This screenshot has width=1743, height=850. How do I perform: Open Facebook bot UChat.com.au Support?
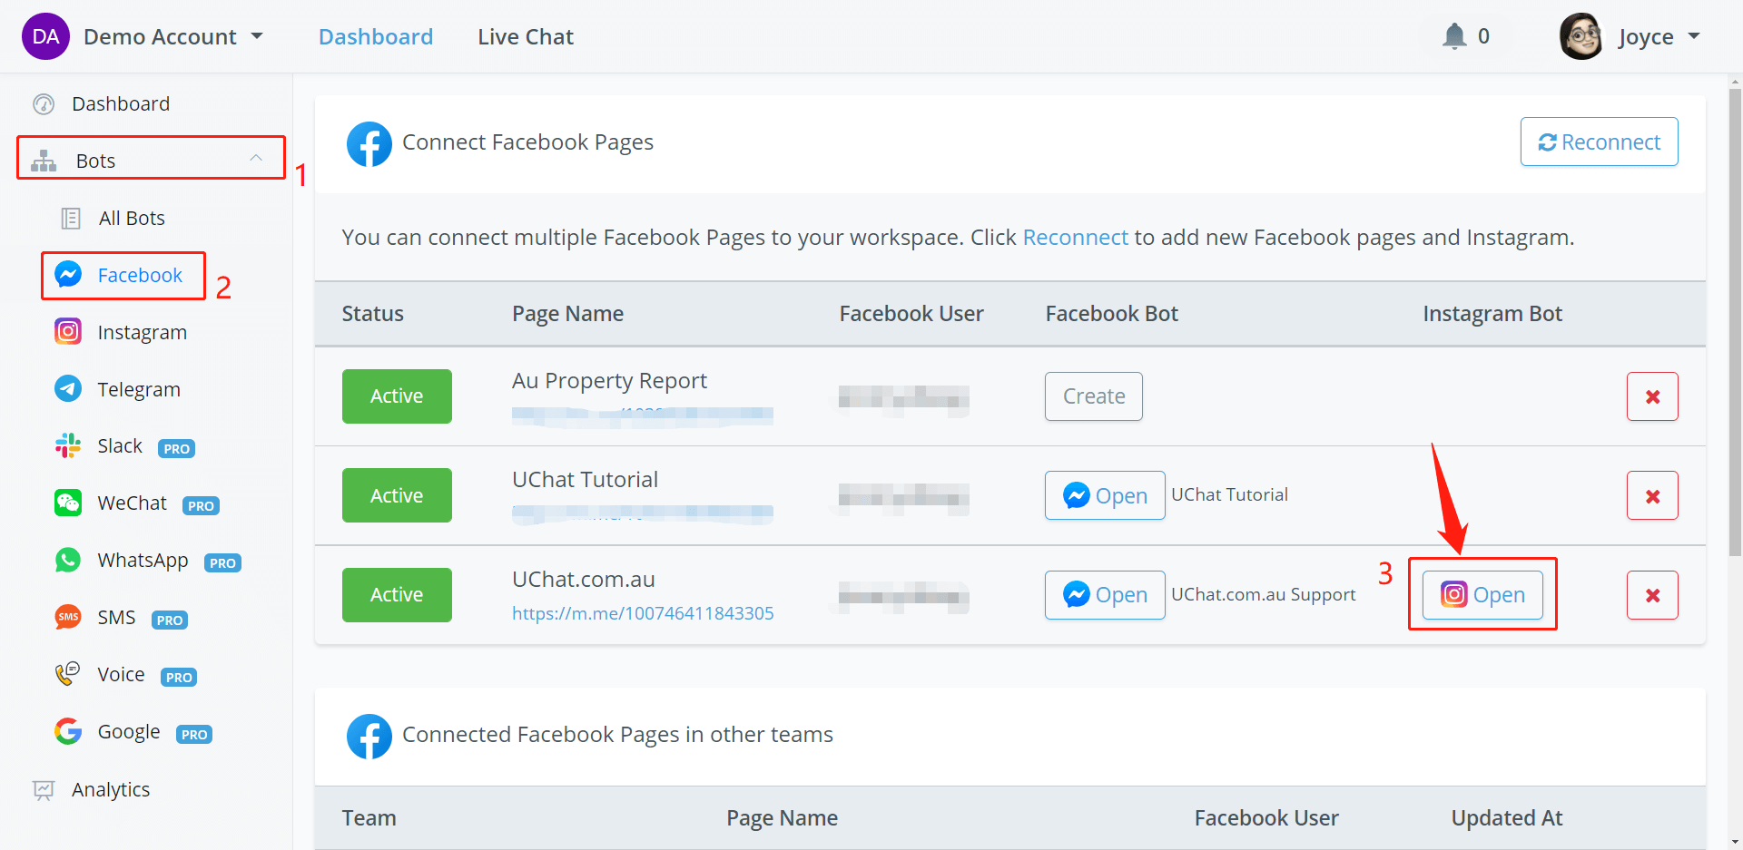point(1105,595)
